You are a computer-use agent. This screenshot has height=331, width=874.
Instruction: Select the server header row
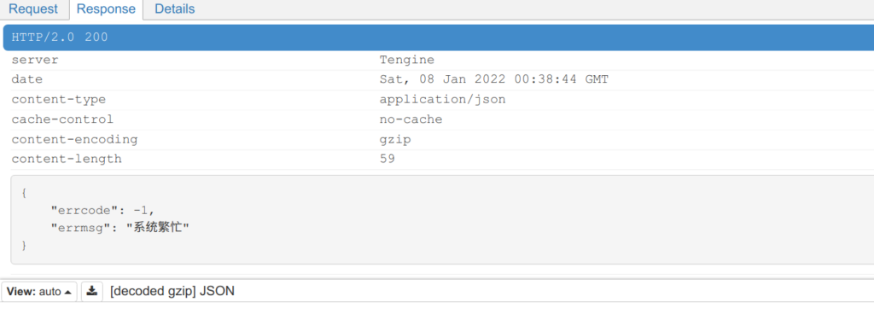pyautogui.click(x=439, y=61)
